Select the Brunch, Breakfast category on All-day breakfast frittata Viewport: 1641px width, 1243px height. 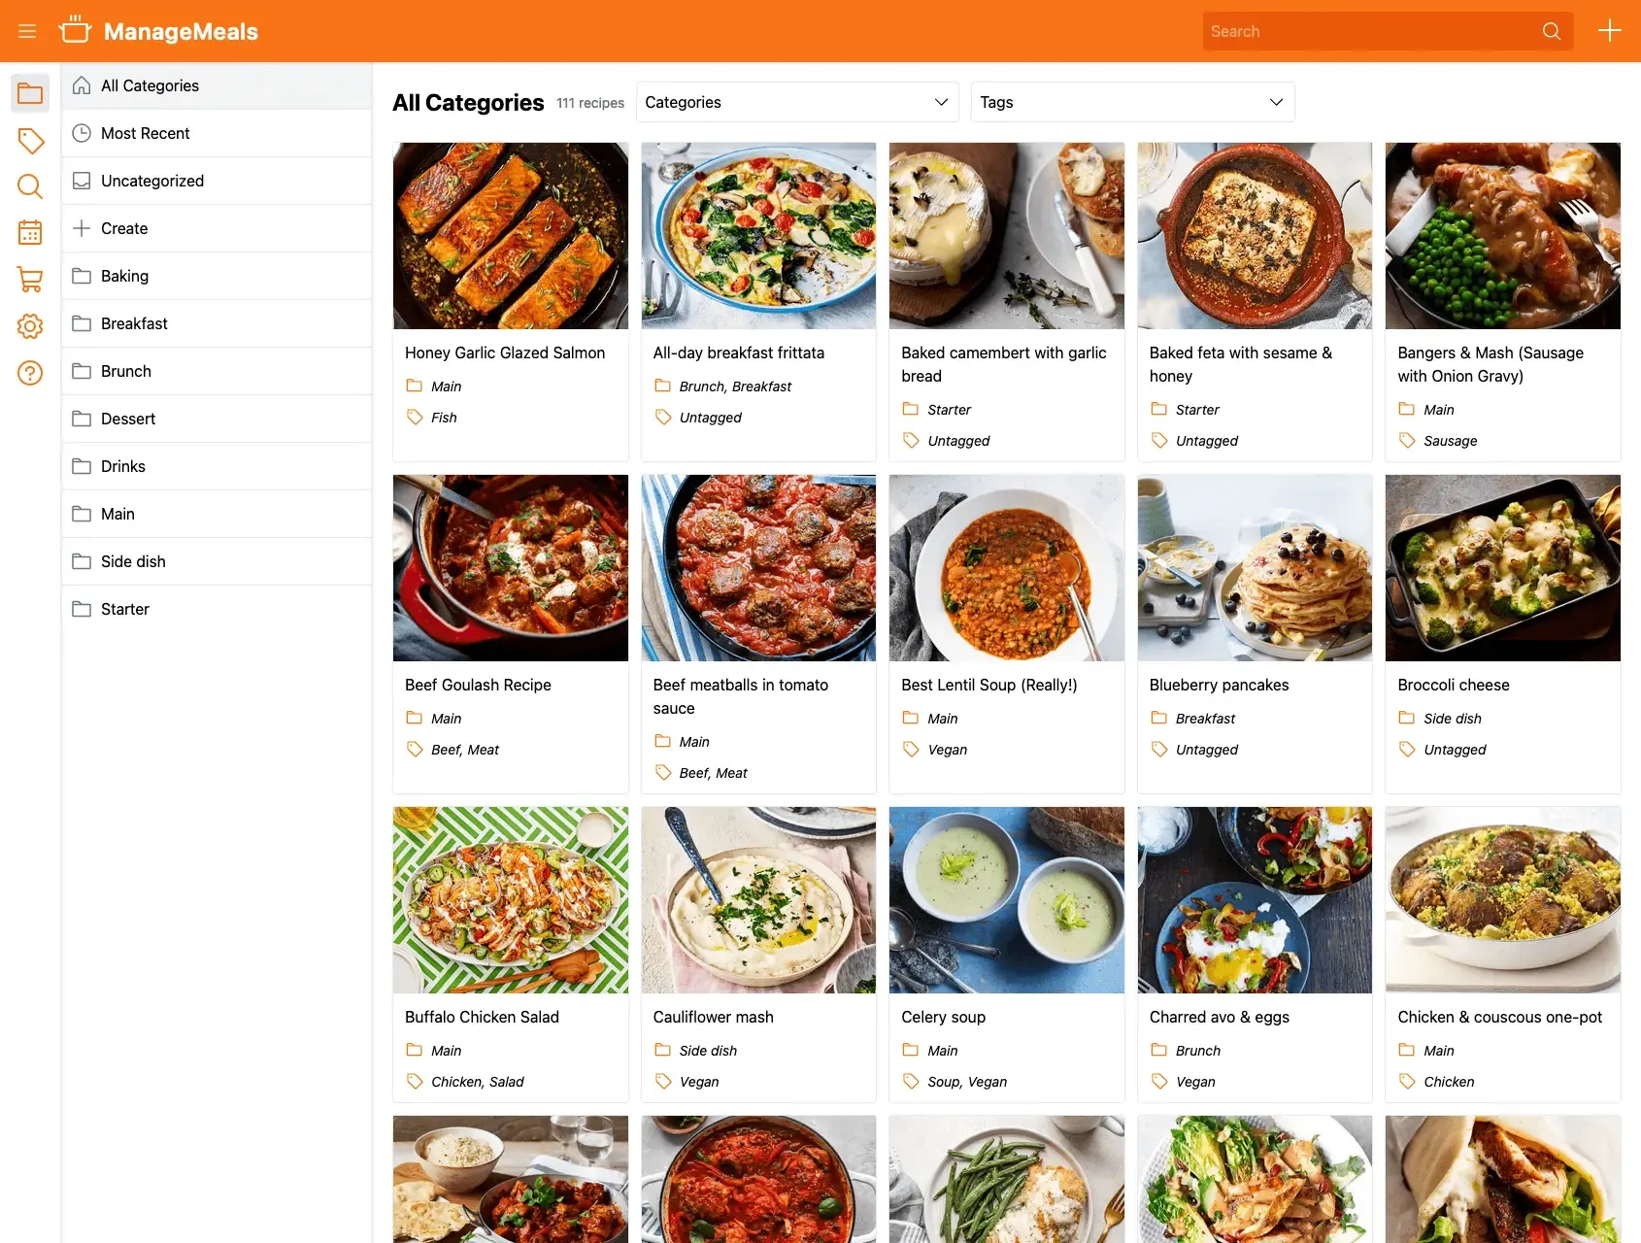point(734,386)
